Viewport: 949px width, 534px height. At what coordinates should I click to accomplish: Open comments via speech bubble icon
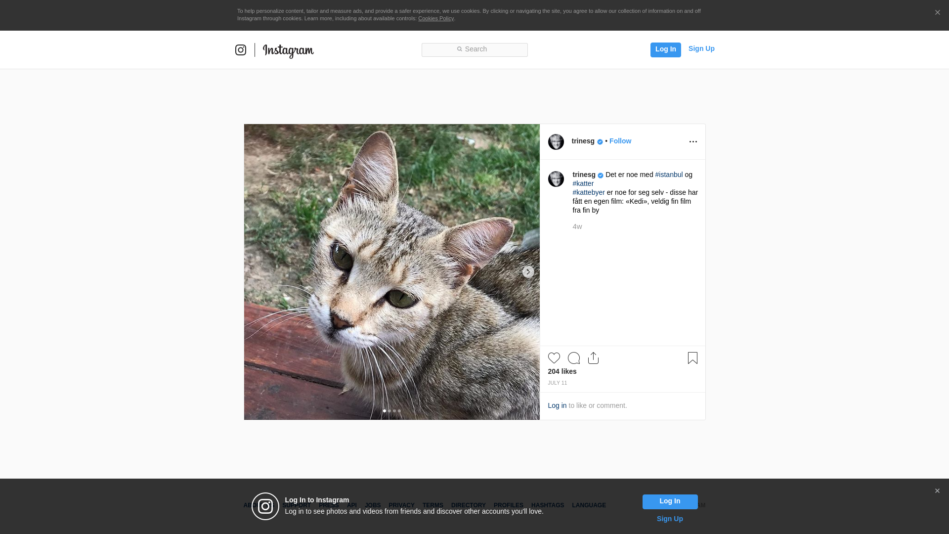tap(573, 358)
